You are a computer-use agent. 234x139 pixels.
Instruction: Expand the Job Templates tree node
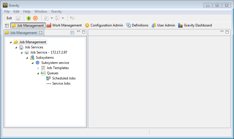click(38, 68)
